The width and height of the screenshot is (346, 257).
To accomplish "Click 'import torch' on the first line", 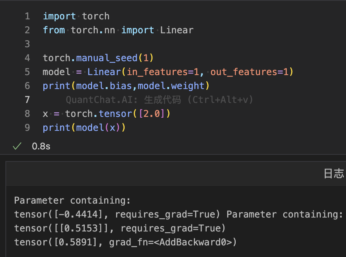I will coord(76,16).
